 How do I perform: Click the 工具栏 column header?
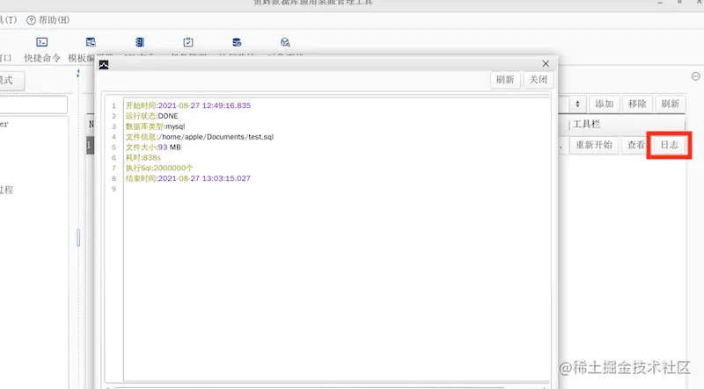coord(627,124)
